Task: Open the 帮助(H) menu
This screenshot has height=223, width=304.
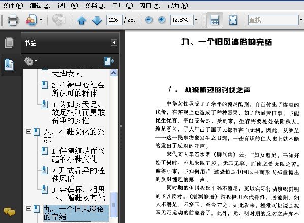Action: (x=177, y=6)
